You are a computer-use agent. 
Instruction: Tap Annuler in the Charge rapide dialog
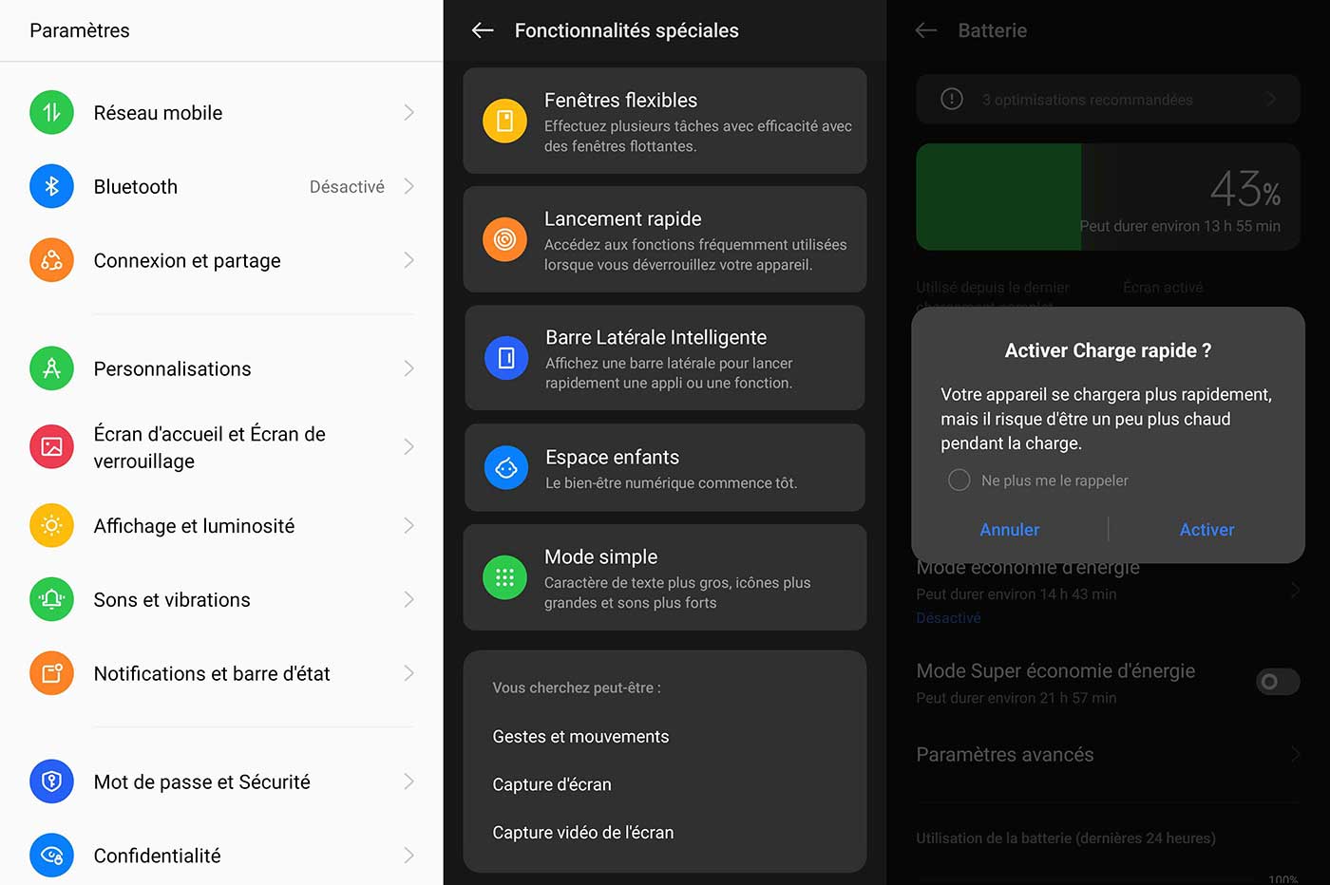(x=1010, y=530)
